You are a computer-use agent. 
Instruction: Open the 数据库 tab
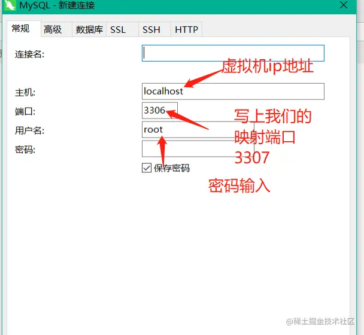point(89,29)
